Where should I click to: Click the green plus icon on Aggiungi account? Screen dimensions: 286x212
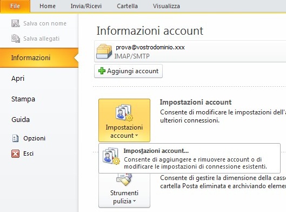[x=102, y=71]
